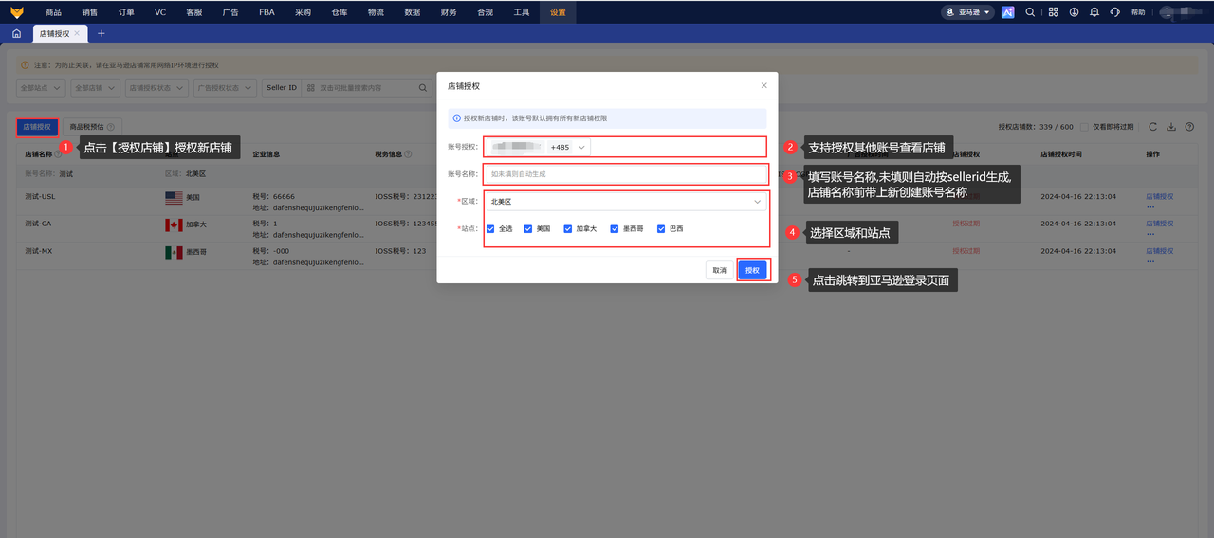
Task: Click the store name 测试-MX
Action: 40,251
